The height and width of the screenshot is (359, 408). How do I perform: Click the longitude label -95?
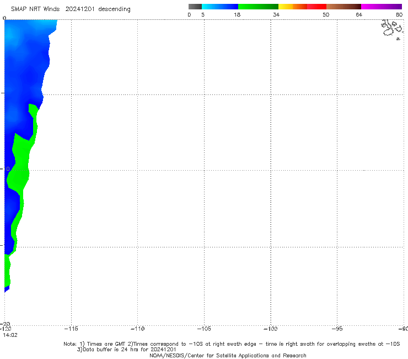pos(337,329)
